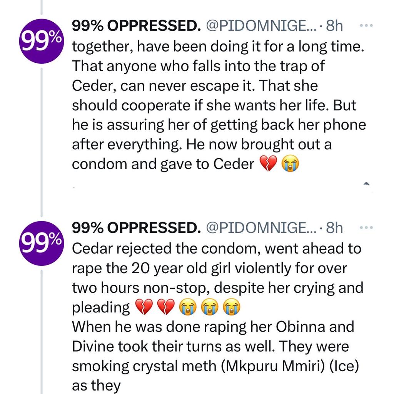Click the 99% OPPRESSED avatar on second tweet
This screenshot has width=394, height=394.
[41, 242]
